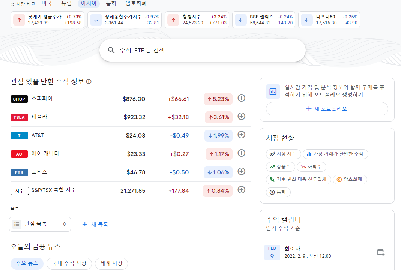Open the S&P/TSX 복합 지수 name
The width and height of the screenshot is (401, 270).
pos(53,190)
